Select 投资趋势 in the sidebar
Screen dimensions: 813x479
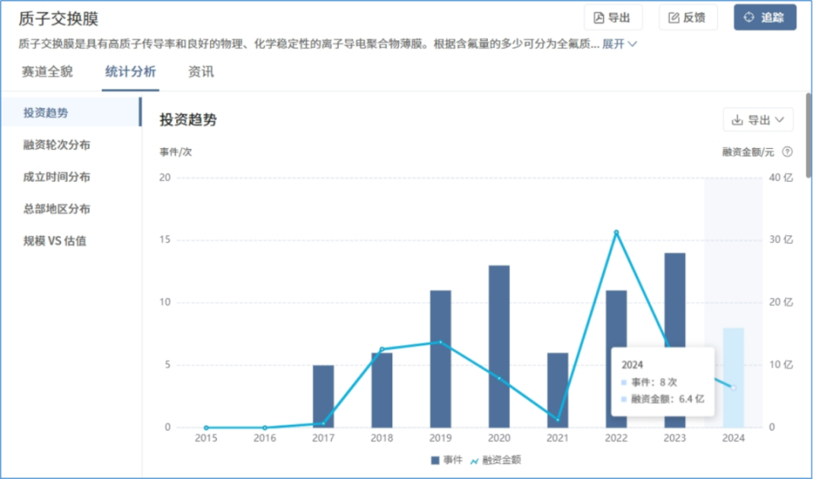pos(46,113)
